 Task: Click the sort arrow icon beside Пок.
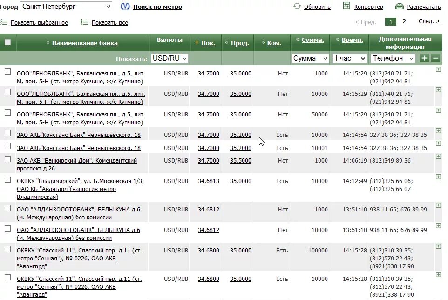[197, 42]
